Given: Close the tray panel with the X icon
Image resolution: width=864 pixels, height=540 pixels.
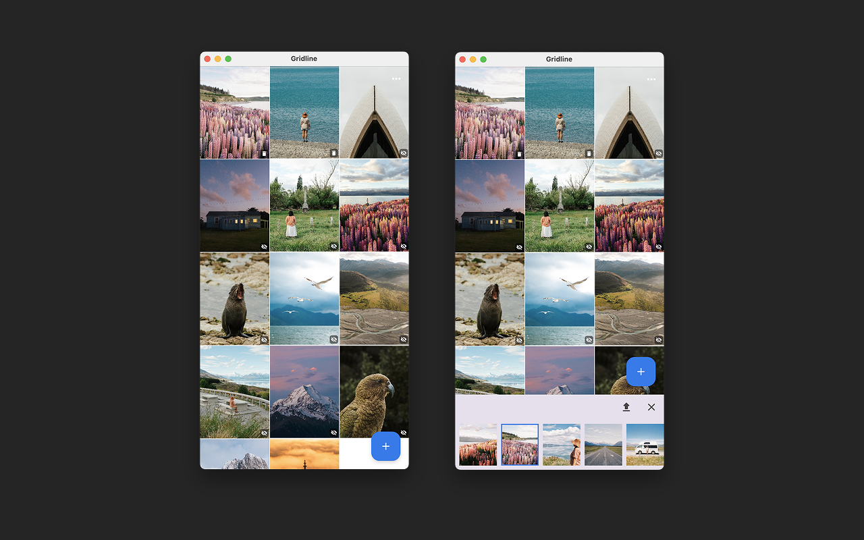Looking at the screenshot, I should tap(651, 407).
